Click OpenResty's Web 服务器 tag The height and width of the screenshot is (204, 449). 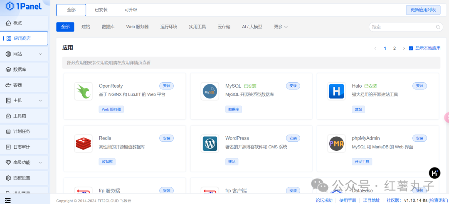111,109
